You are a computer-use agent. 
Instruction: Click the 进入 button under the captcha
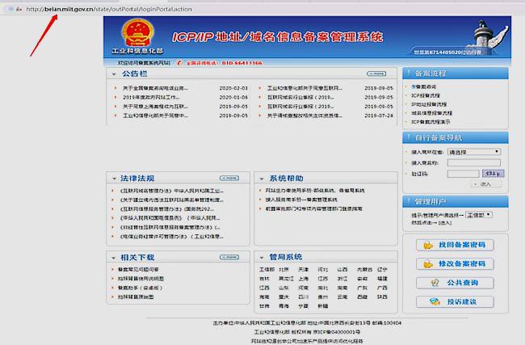(486, 184)
